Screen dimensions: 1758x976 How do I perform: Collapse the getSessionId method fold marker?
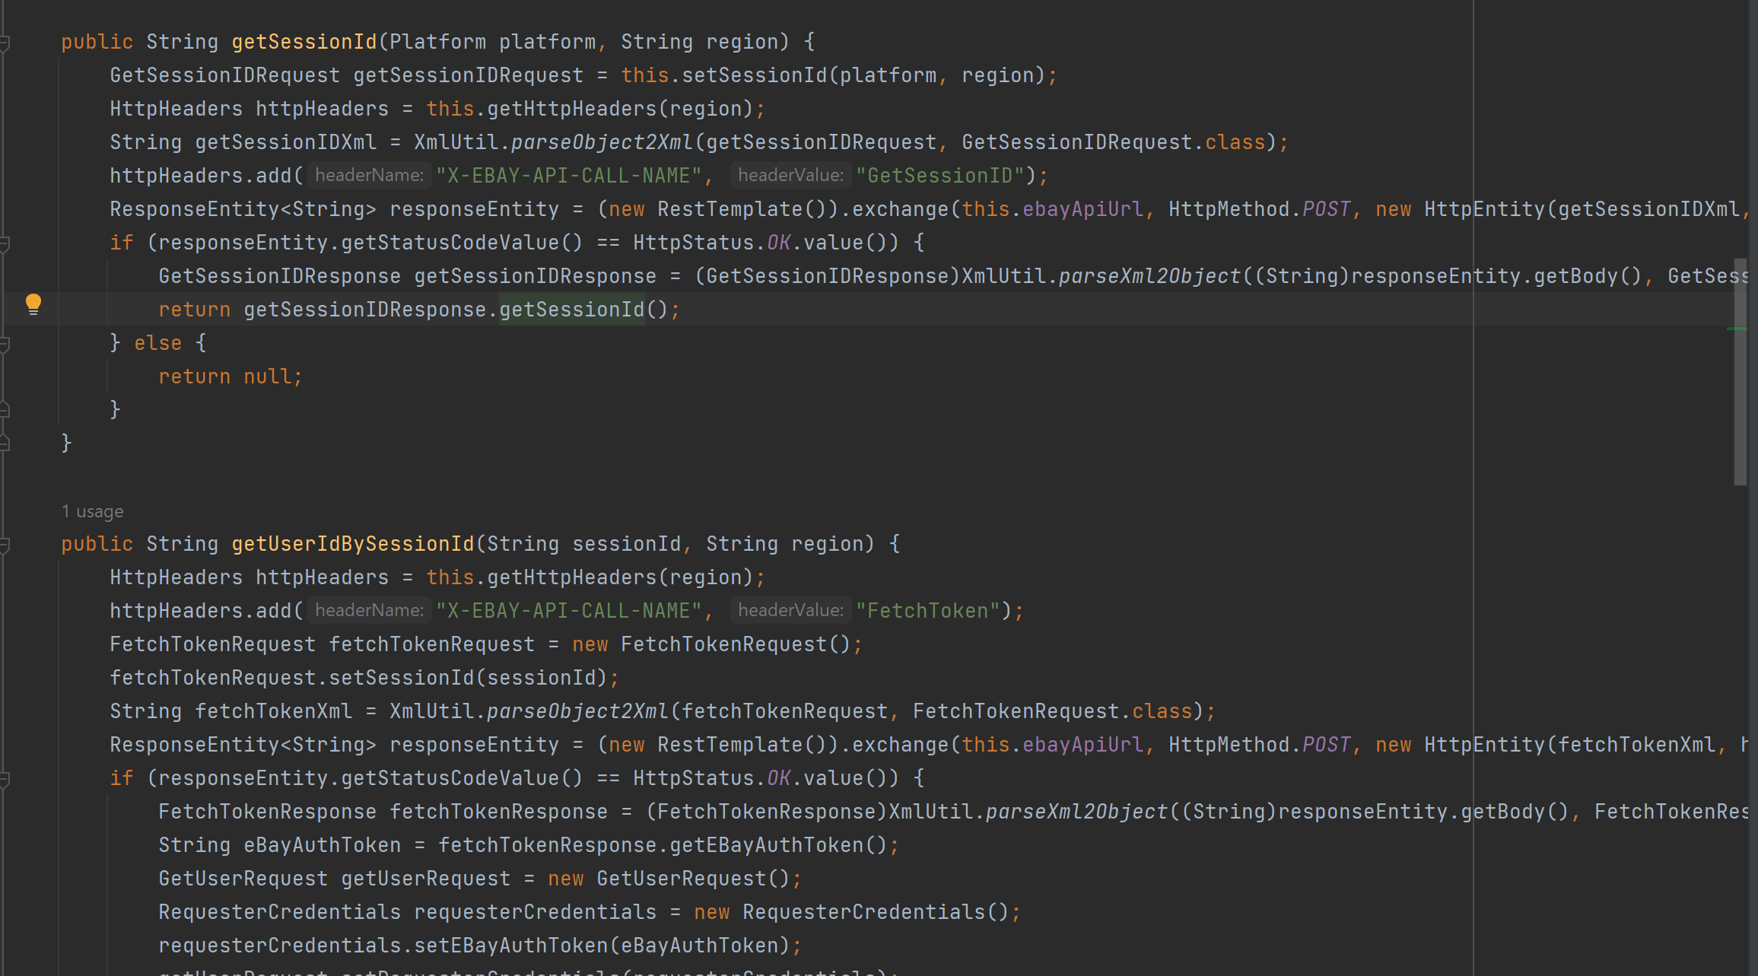5,43
